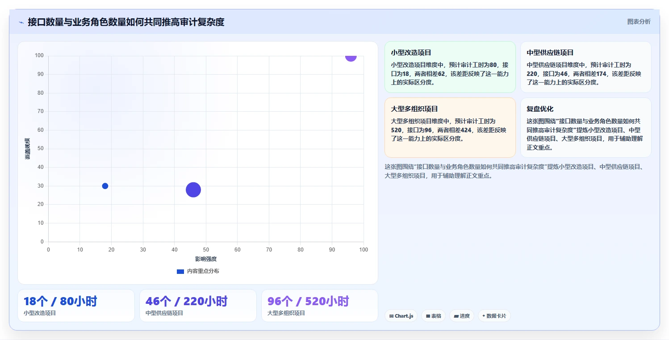This screenshot has height=340, width=669.
Task: Click the 小型改造项目 label under 18个
Action: 40,313
